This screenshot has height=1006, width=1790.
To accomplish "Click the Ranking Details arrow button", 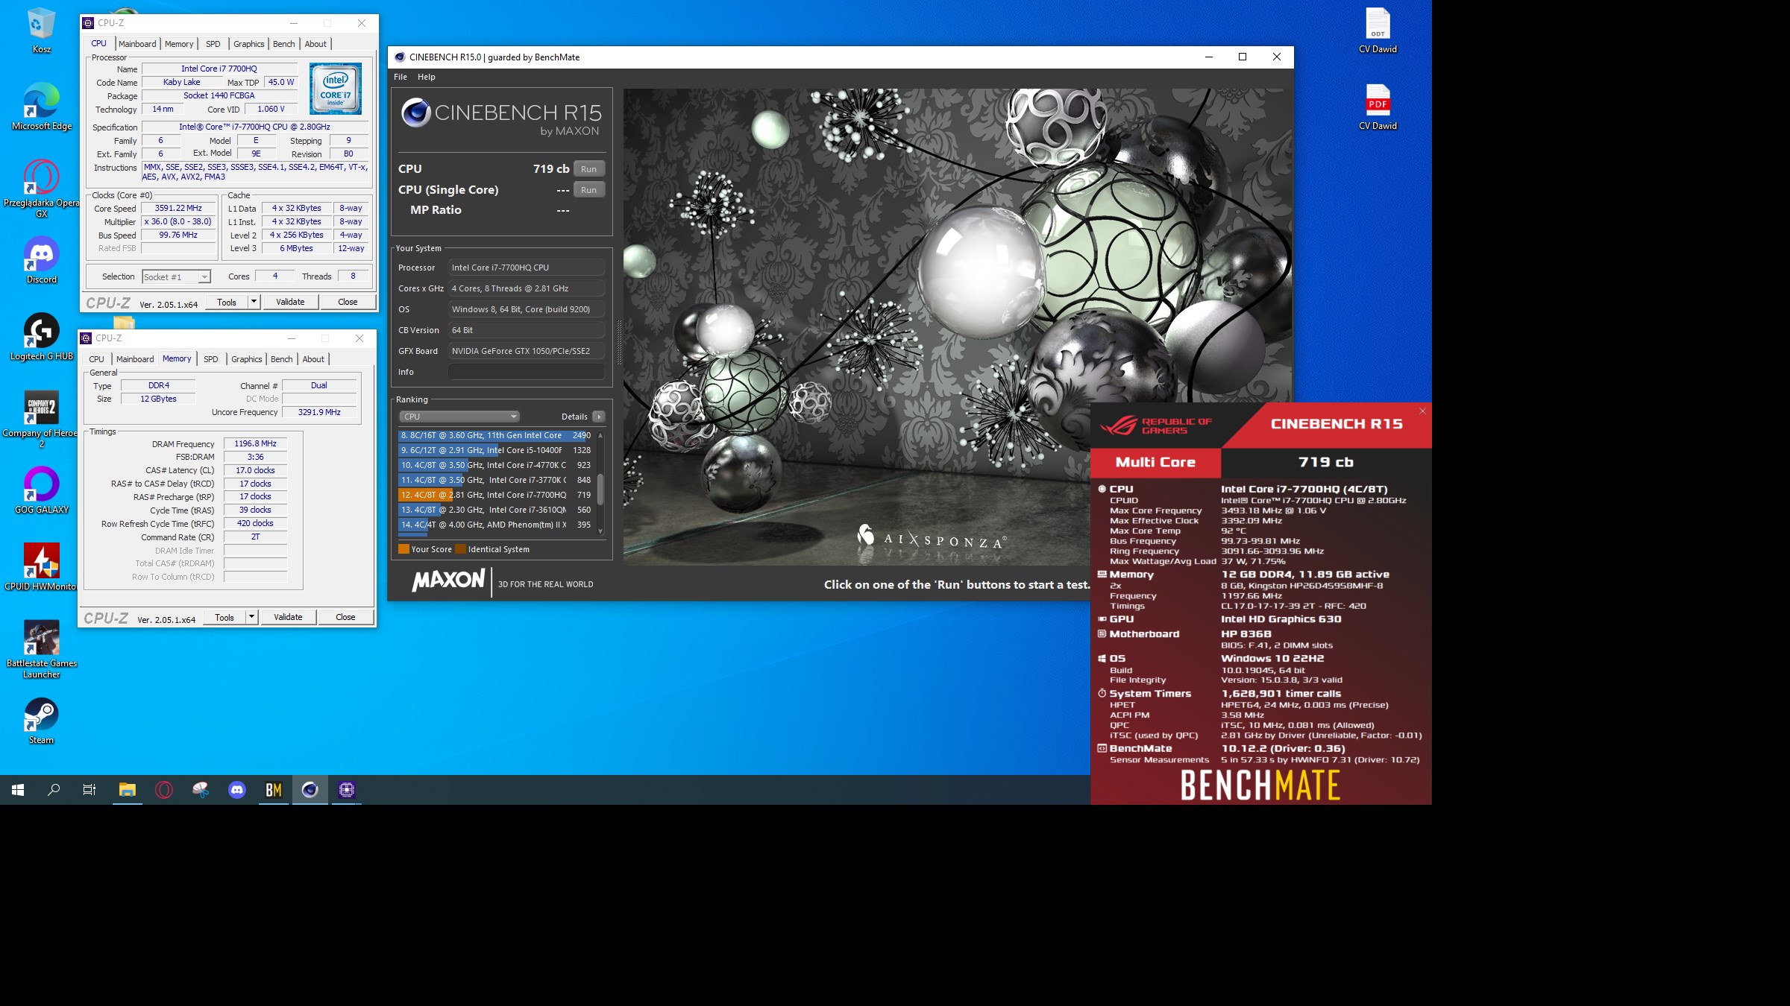I will click(x=599, y=417).
